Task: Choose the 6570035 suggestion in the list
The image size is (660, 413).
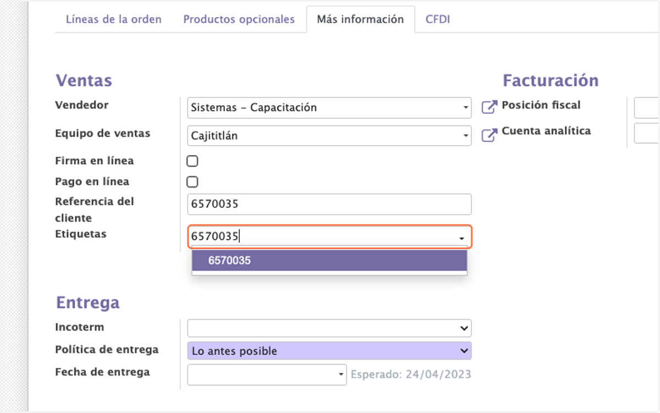Action: coord(329,261)
